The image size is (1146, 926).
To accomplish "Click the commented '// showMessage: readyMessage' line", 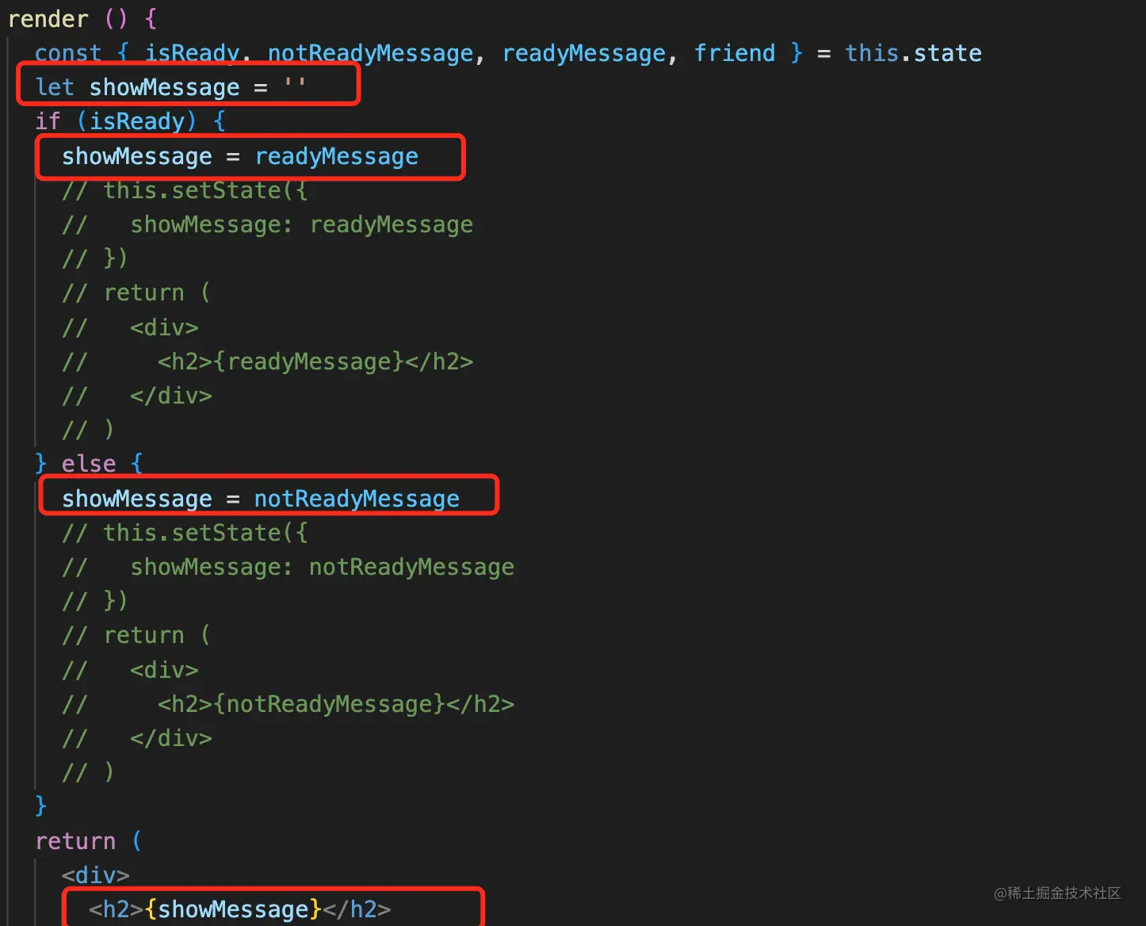I will [268, 224].
